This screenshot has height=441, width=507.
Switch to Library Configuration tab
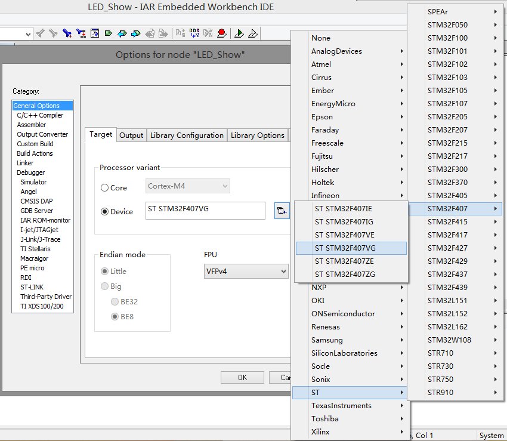pyautogui.click(x=187, y=135)
